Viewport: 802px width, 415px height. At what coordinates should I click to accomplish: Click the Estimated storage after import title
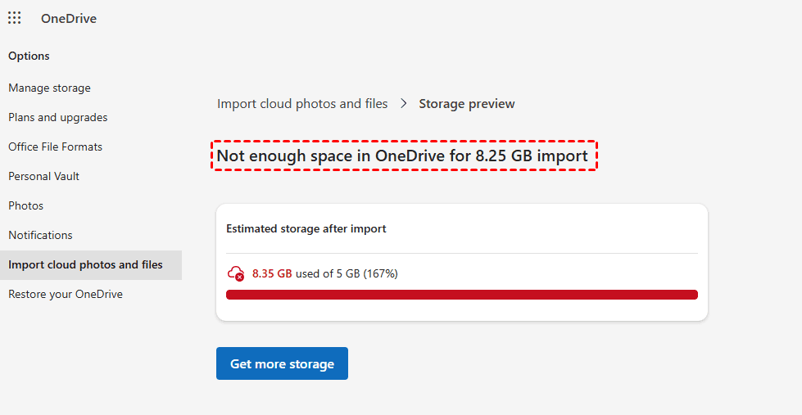coord(306,228)
